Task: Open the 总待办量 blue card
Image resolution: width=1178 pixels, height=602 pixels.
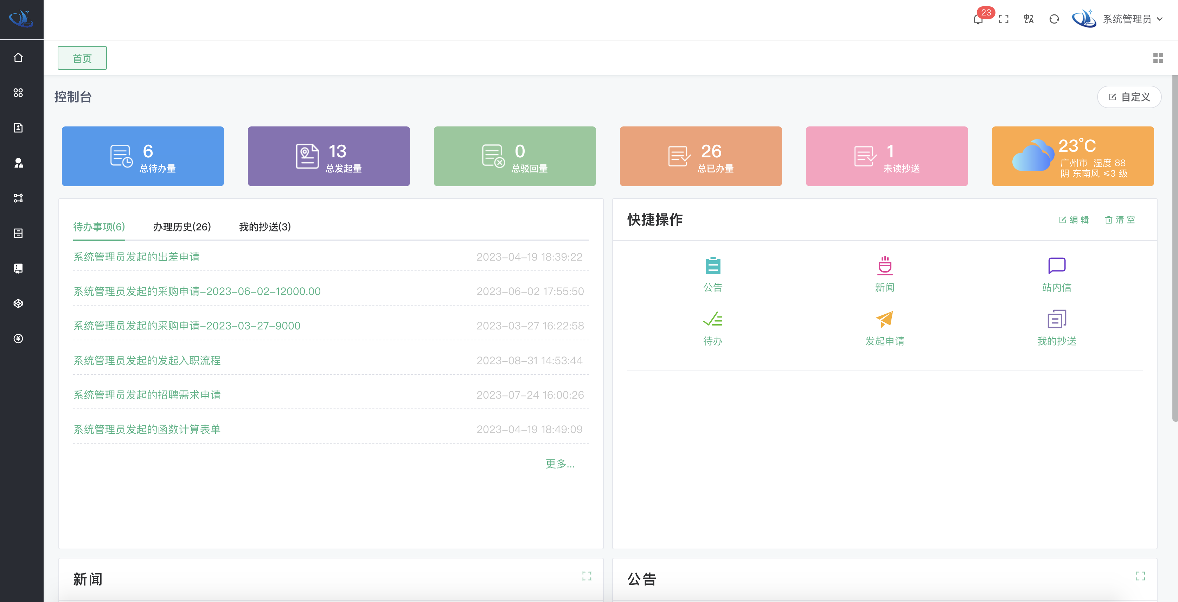Action: tap(143, 156)
